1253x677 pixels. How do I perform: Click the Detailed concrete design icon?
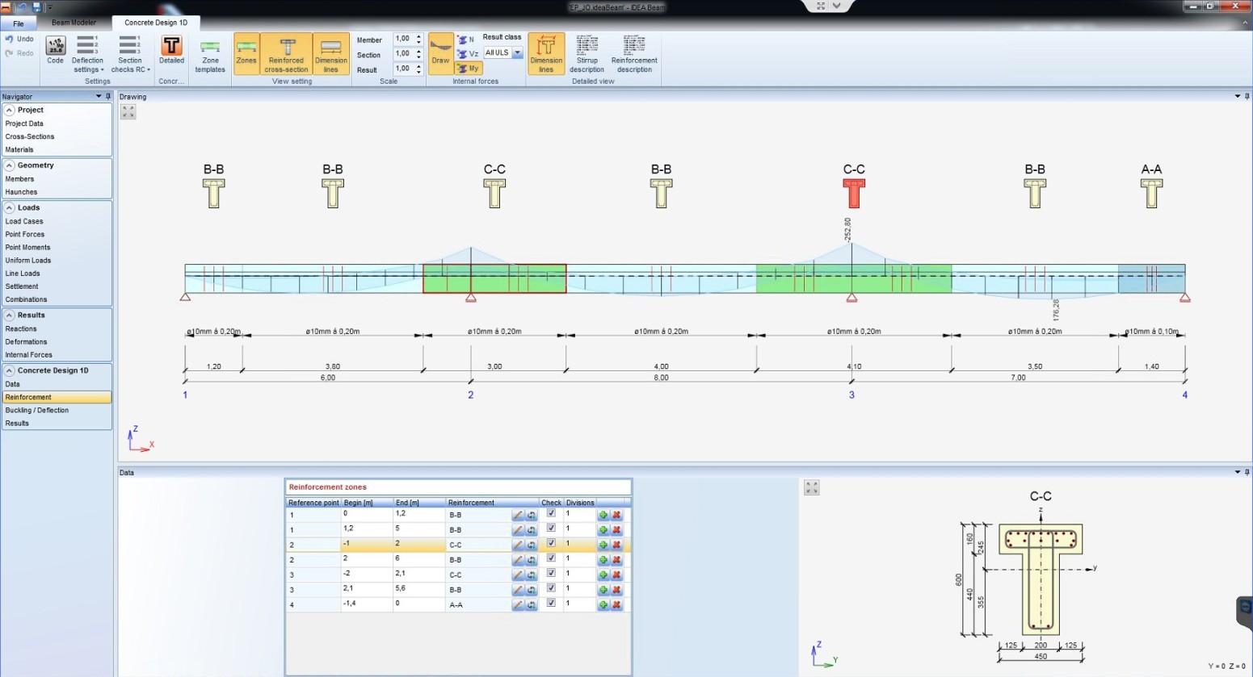171,48
